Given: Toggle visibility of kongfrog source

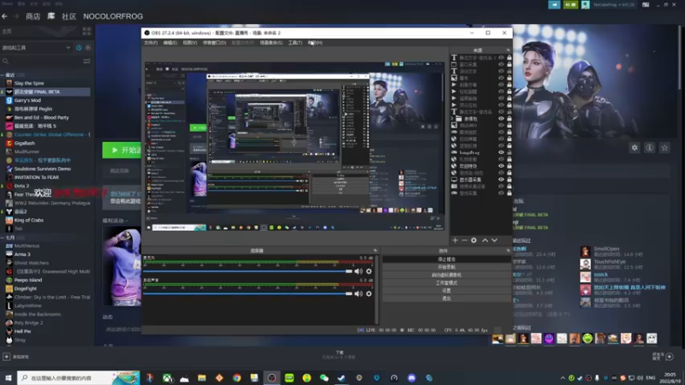Looking at the screenshot, I should 501,152.
